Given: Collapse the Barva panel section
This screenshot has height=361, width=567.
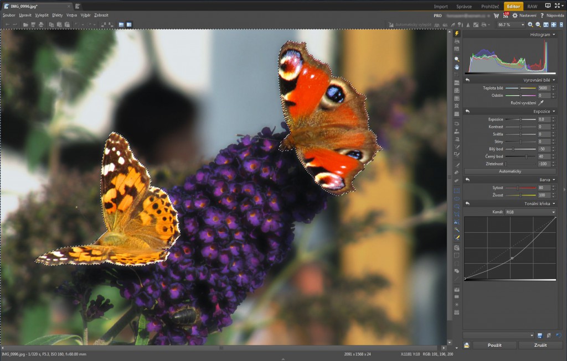Looking at the screenshot, I should click(x=553, y=180).
